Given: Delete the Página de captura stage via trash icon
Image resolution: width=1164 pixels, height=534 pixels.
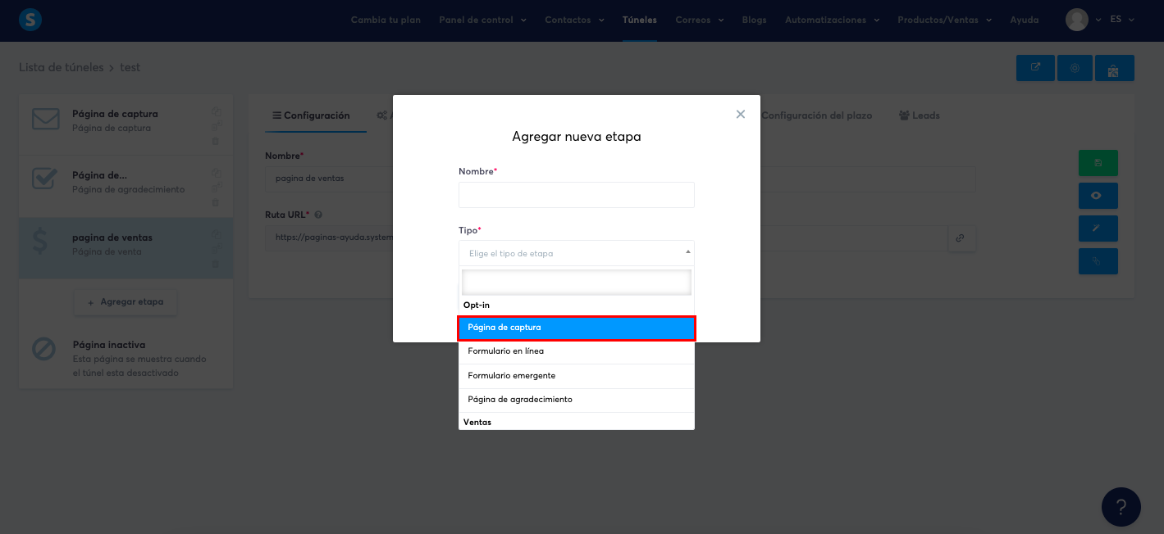Looking at the screenshot, I should pos(216,141).
